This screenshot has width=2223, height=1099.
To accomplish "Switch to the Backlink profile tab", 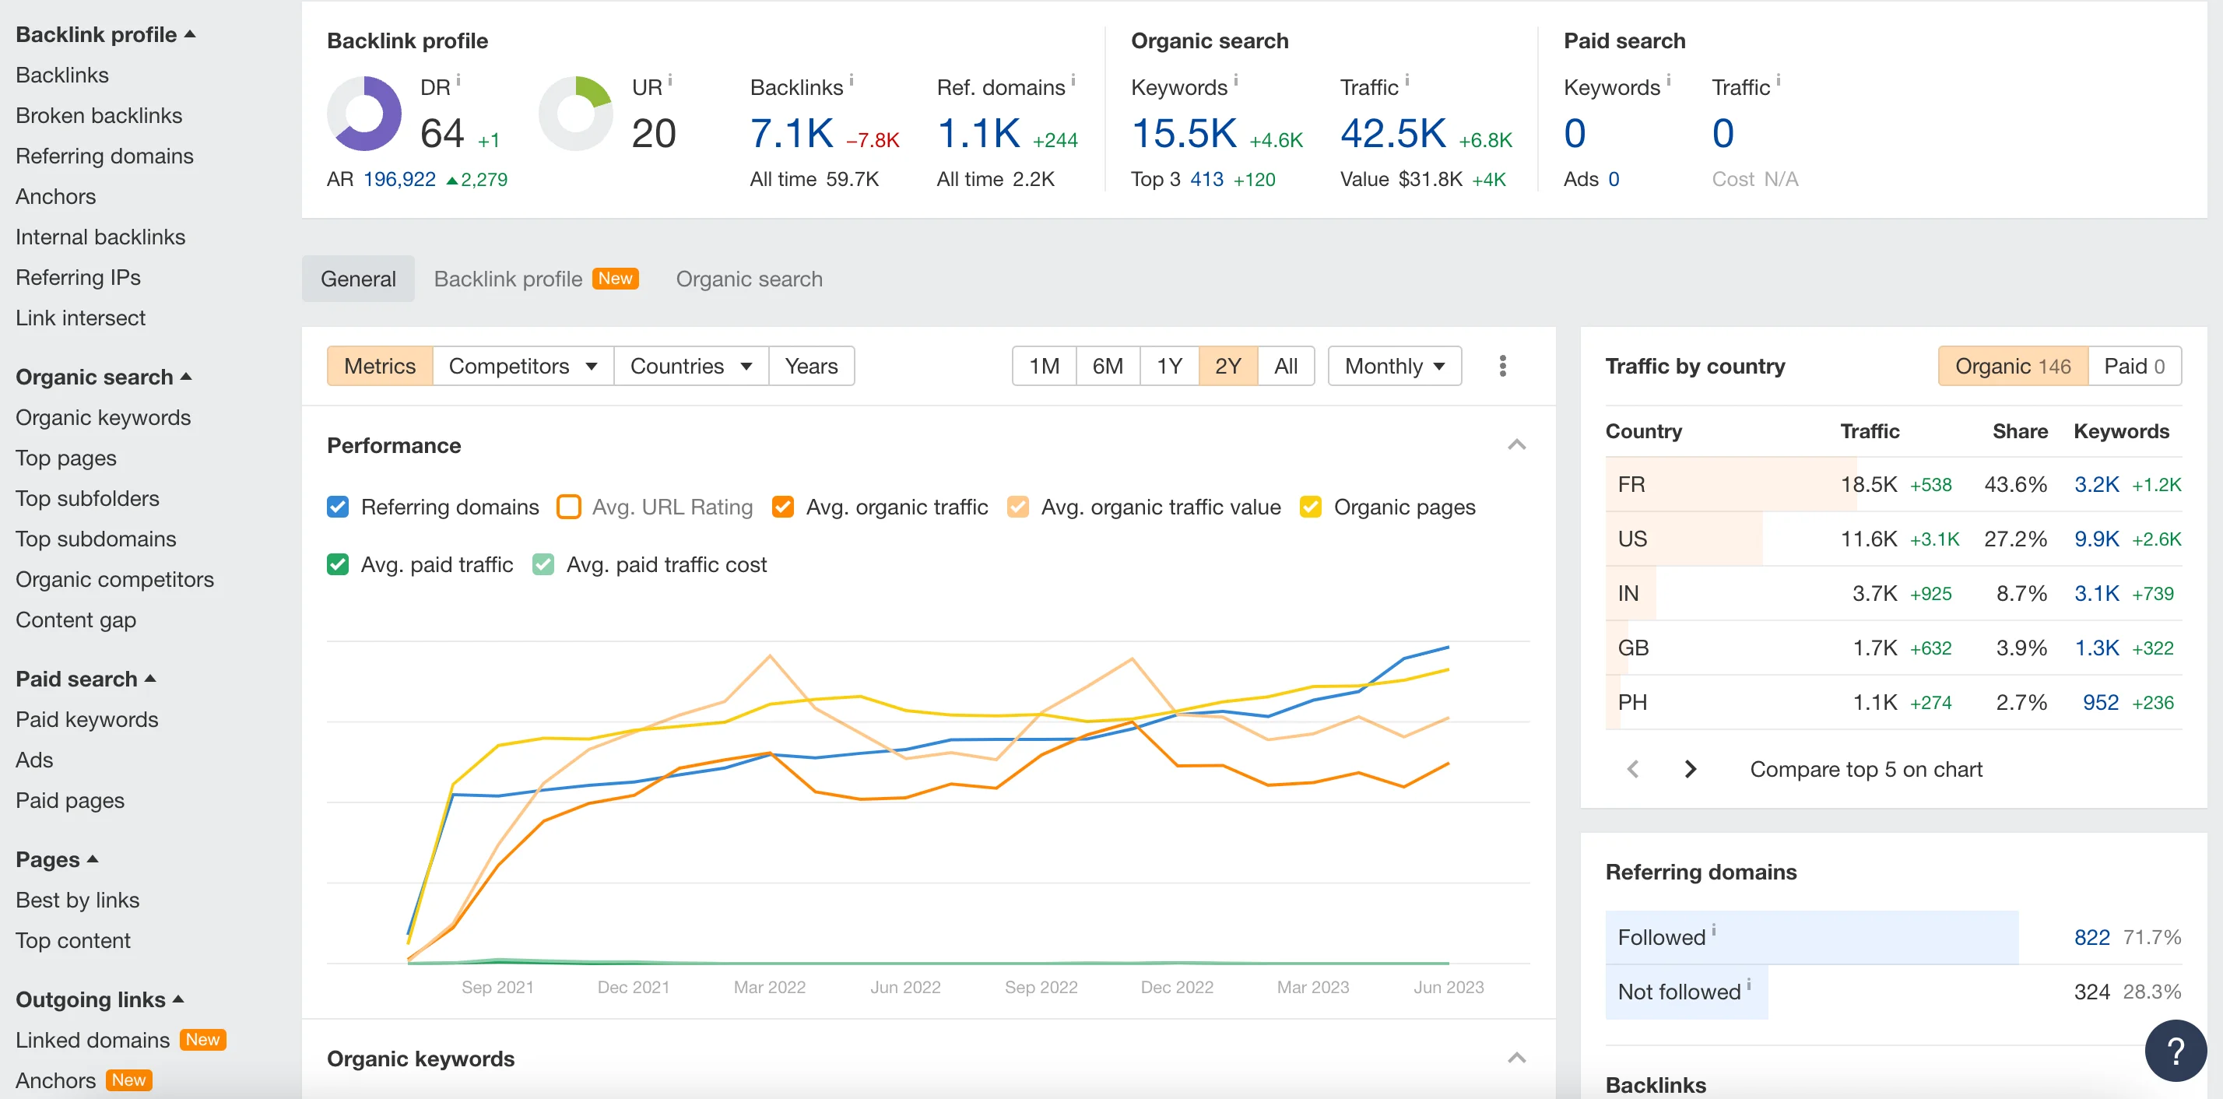I will pyautogui.click(x=507, y=279).
